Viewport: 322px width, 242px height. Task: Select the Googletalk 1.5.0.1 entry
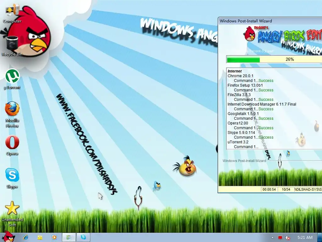pos(243,113)
